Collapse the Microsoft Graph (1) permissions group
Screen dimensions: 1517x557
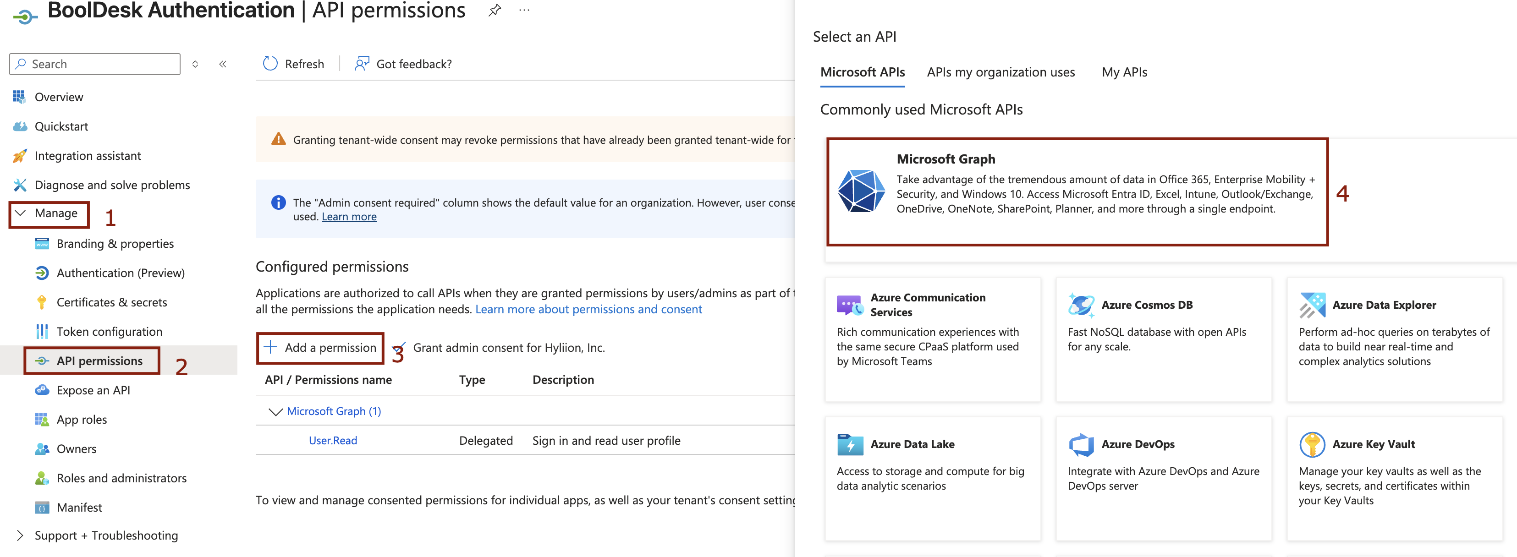click(275, 411)
